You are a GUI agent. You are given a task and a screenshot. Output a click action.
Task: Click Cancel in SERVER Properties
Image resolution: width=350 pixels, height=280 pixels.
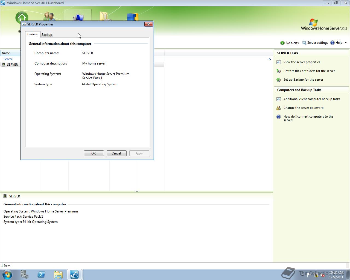(x=116, y=153)
